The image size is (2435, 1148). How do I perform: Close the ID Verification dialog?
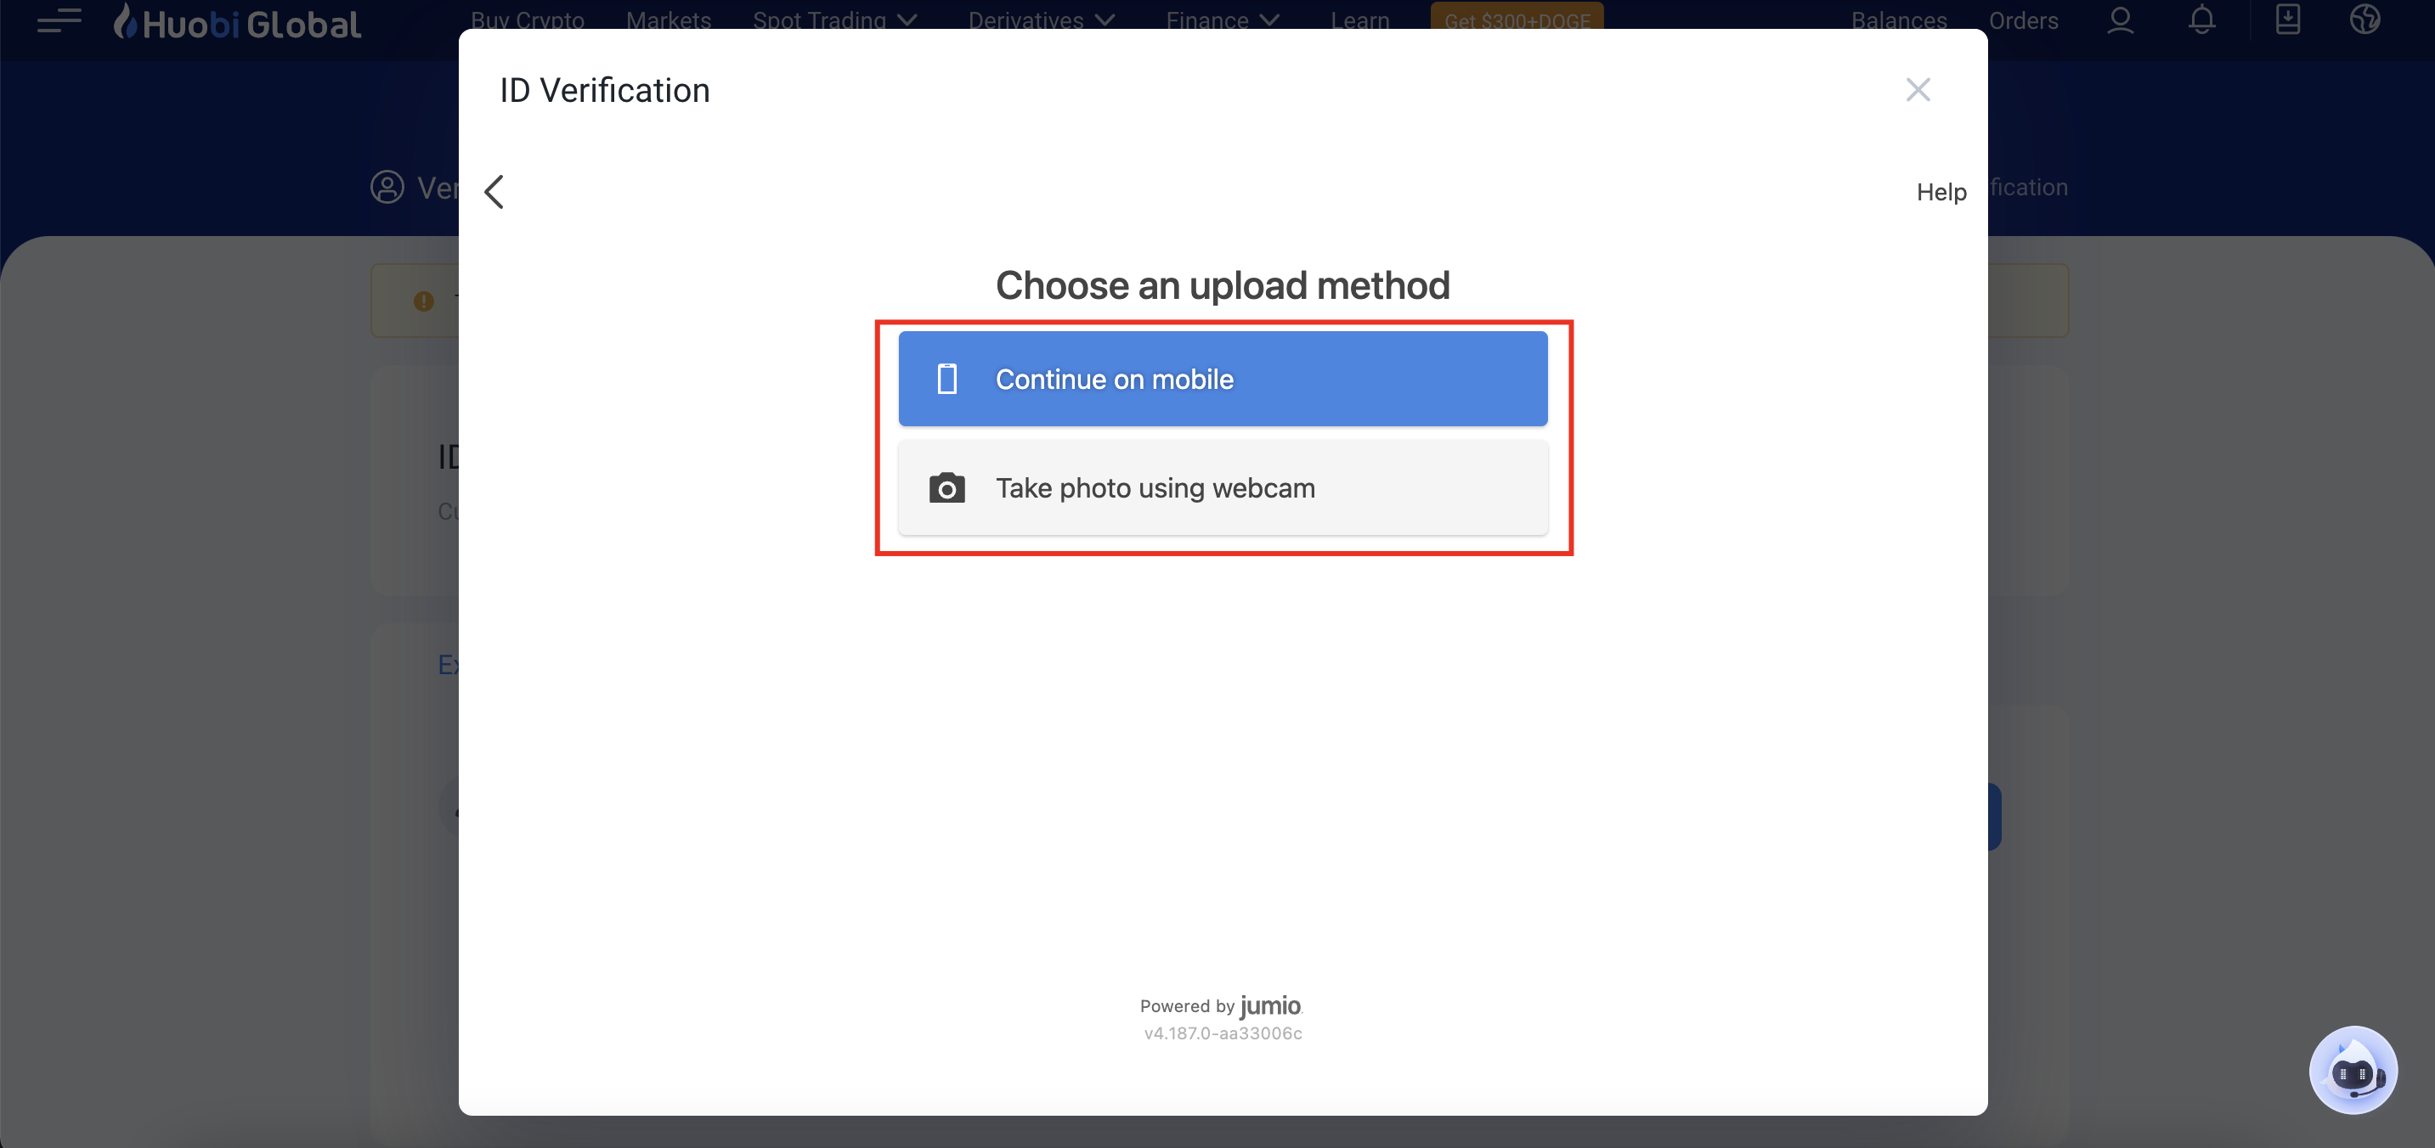coord(1917,90)
